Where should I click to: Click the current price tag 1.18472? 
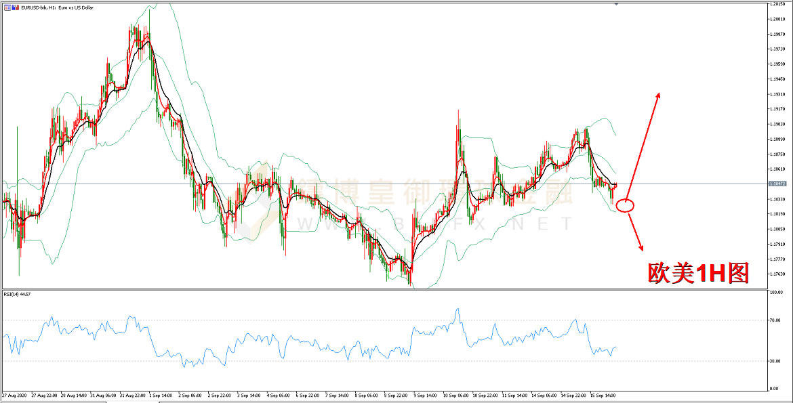point(777,184)
